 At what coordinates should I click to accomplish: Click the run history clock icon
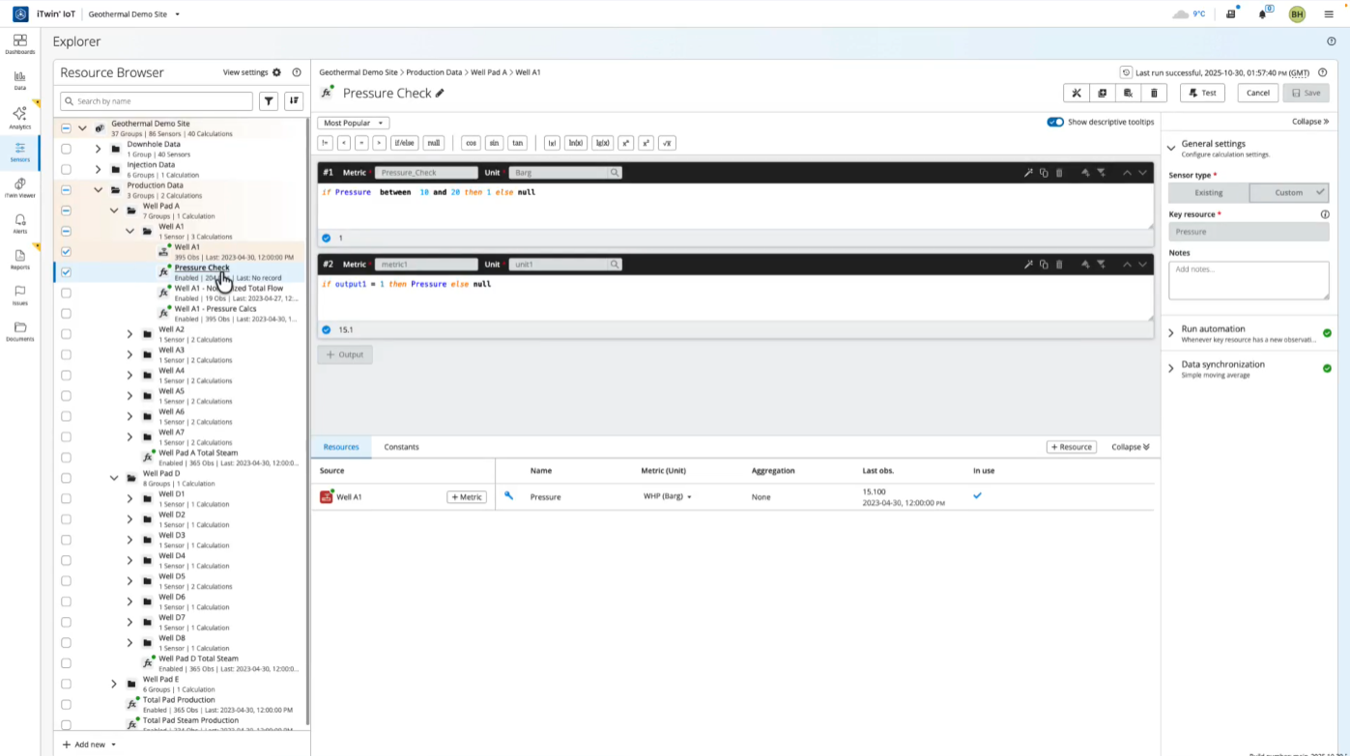point(1126,72)
